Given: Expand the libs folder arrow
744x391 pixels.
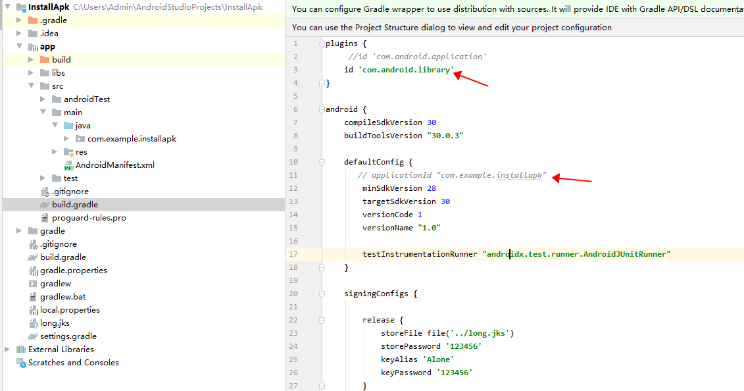Looking at the screenshot, I should pos(31,72).
